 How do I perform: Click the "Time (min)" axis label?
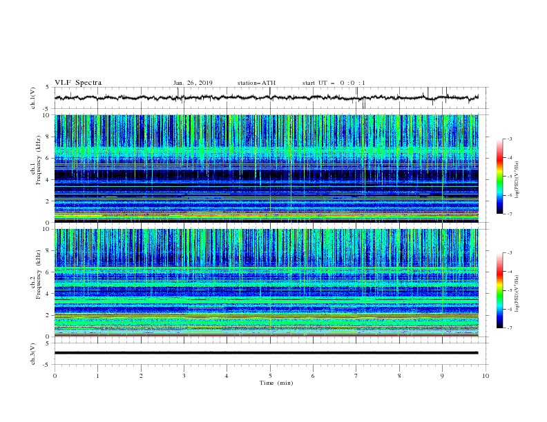pos(276,383)
